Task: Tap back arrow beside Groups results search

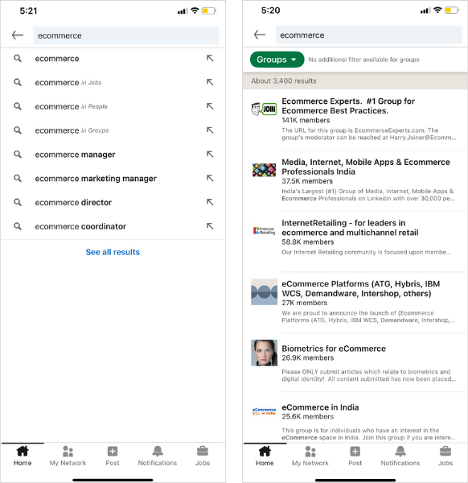Action: [260, 35]
